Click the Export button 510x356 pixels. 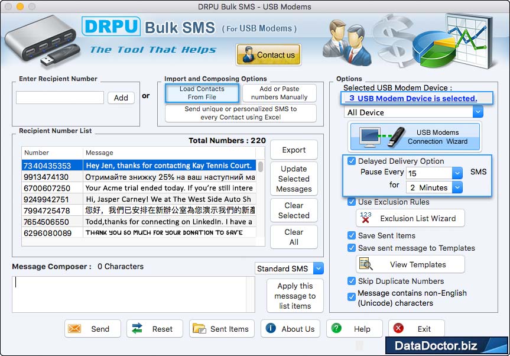[x=294, y=150]
